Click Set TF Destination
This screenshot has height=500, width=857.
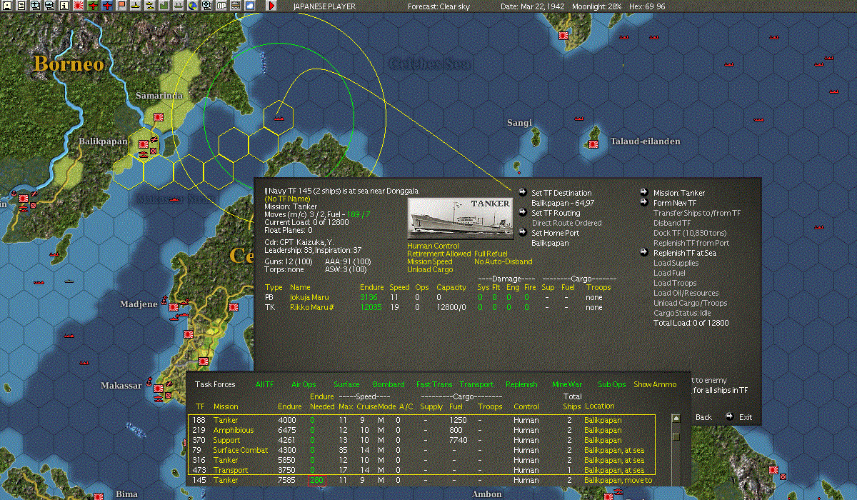[561, 193]
